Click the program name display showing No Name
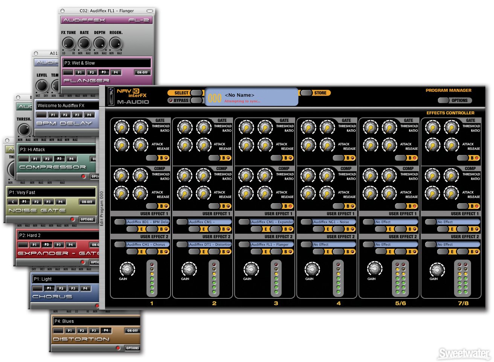 [x=251, y=97]
